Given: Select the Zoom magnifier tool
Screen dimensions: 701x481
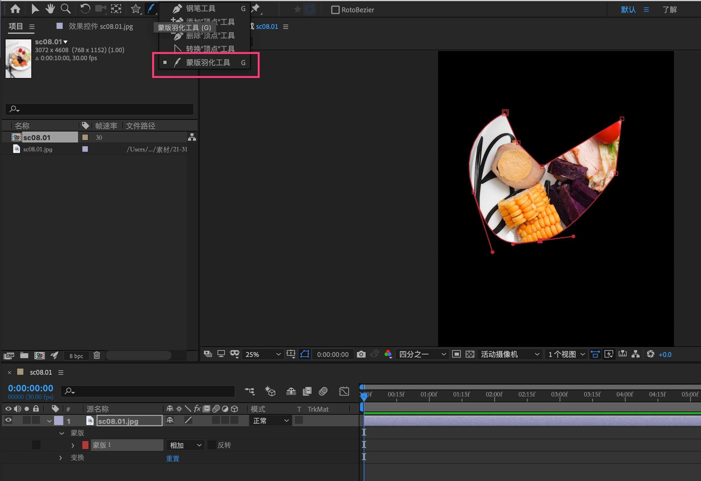Looking at the screenshot, I should [65, 9].
